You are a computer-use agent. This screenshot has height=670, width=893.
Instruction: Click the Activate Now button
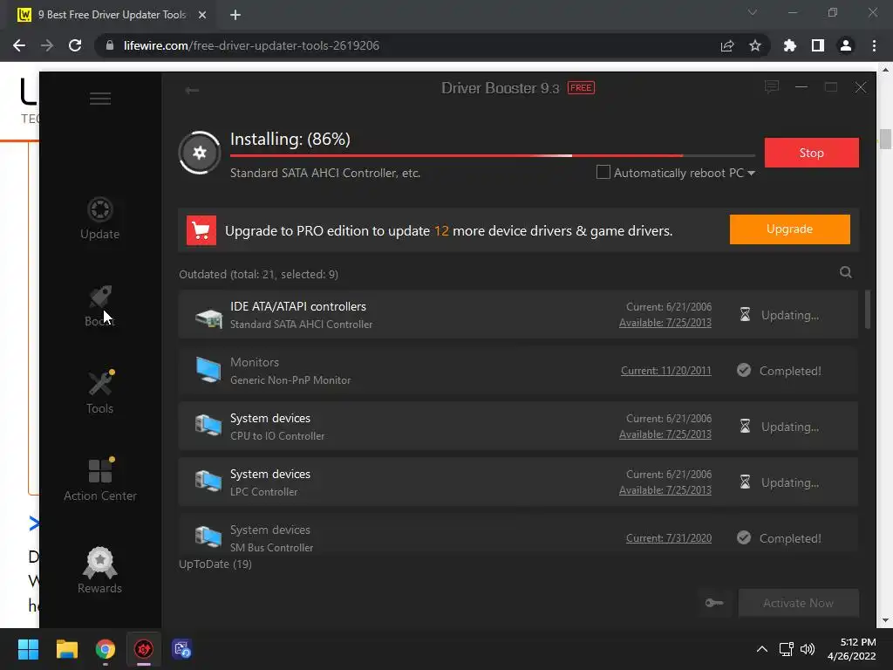tap(799, 603)
